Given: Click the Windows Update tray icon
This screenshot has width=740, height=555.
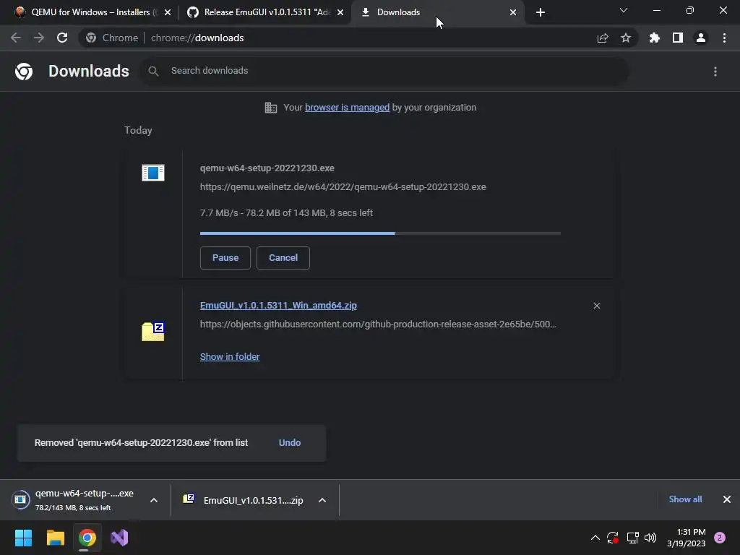Looking at the screenshot, I should click(613, 538).
